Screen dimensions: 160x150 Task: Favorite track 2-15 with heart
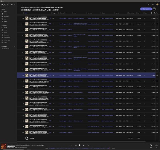pyautogui.click(x=50, y=104)
